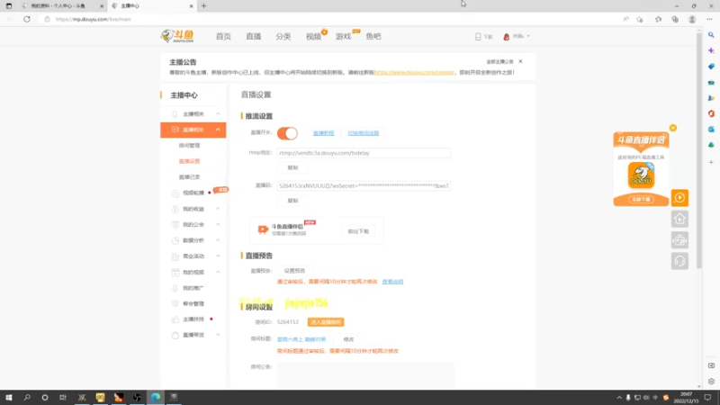Click the shield icon above 主播扶持
This screenshot has height=405, width=720.
tap(175, 303)
